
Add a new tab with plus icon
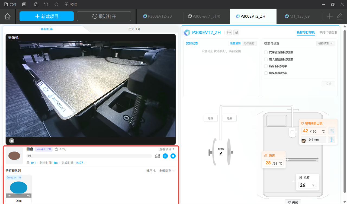pyautogui.click(x=329, y=16)
